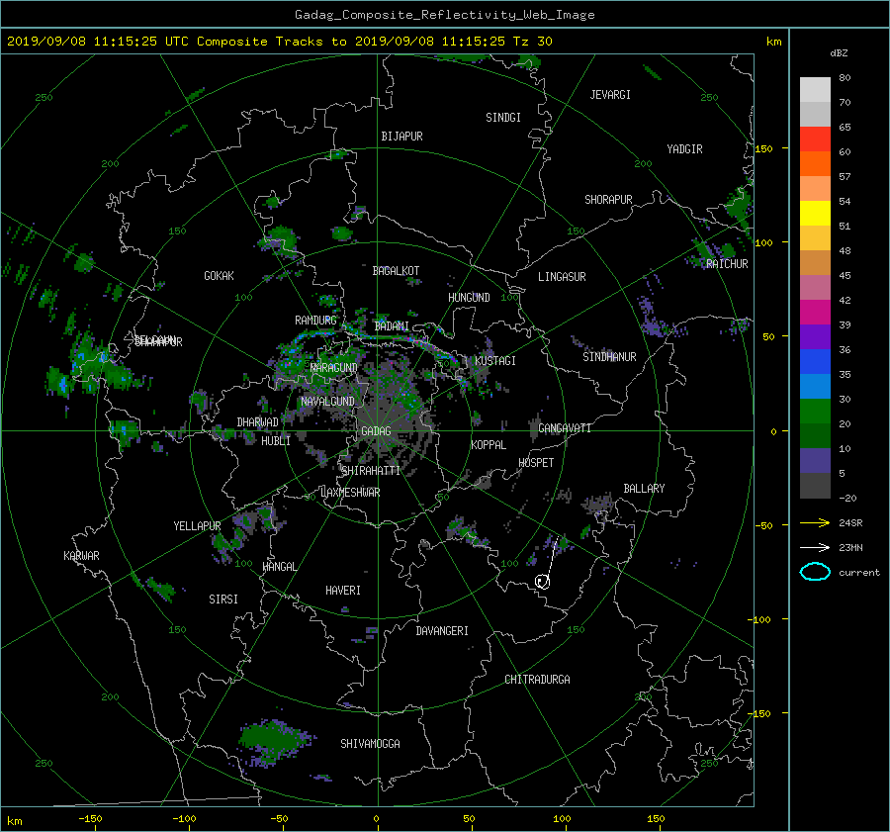Click the RAICHUR city label
Screen dimensions: 890x832
pyautogui.click(x=727, y=264)
